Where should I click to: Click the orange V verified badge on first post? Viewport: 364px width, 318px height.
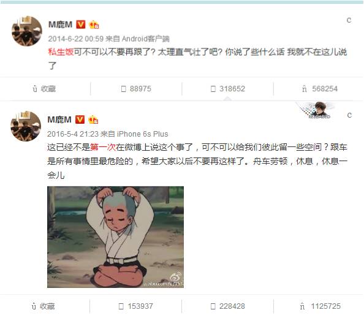[x=81, y=25]
